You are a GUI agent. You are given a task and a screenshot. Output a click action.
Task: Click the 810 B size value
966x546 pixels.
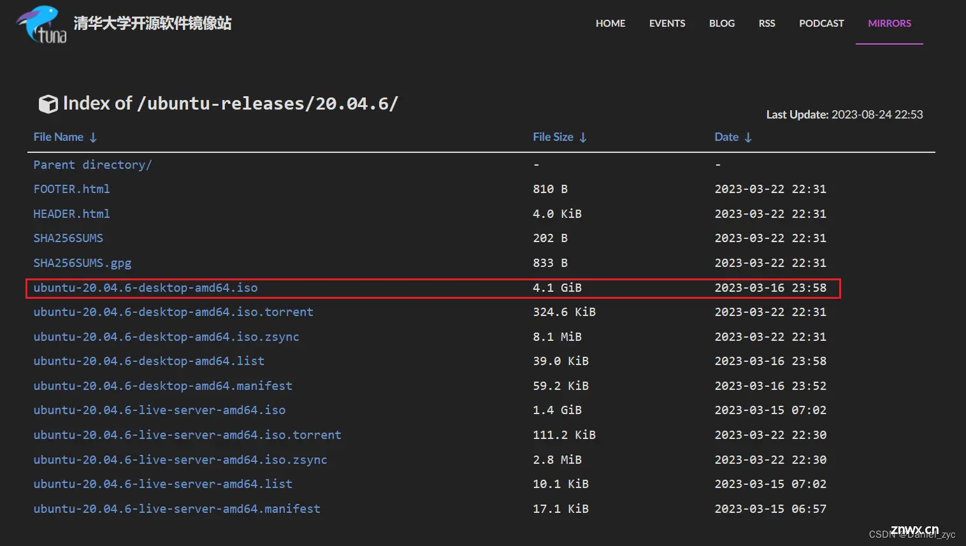pos(550,189)
